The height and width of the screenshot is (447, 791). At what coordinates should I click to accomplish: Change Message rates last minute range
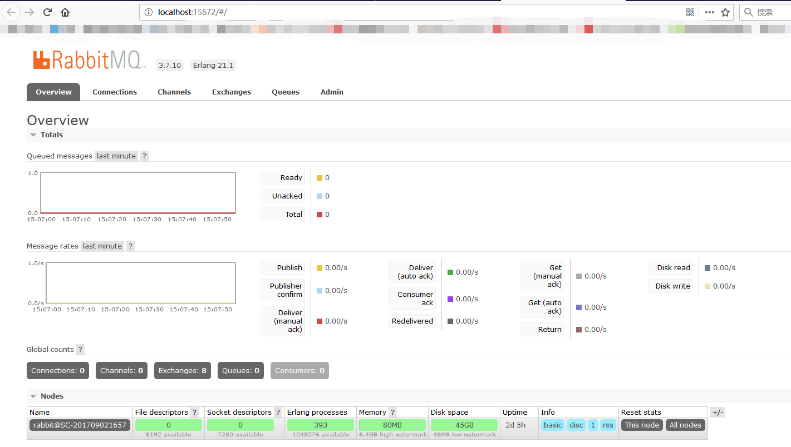click(x=102, y=246)
